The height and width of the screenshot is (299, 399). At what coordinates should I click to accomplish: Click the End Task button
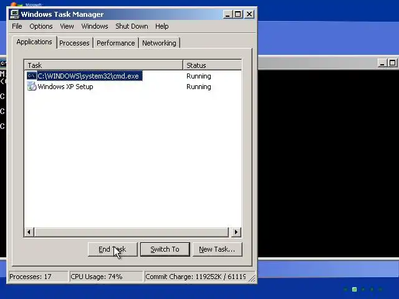pos(112,249)
